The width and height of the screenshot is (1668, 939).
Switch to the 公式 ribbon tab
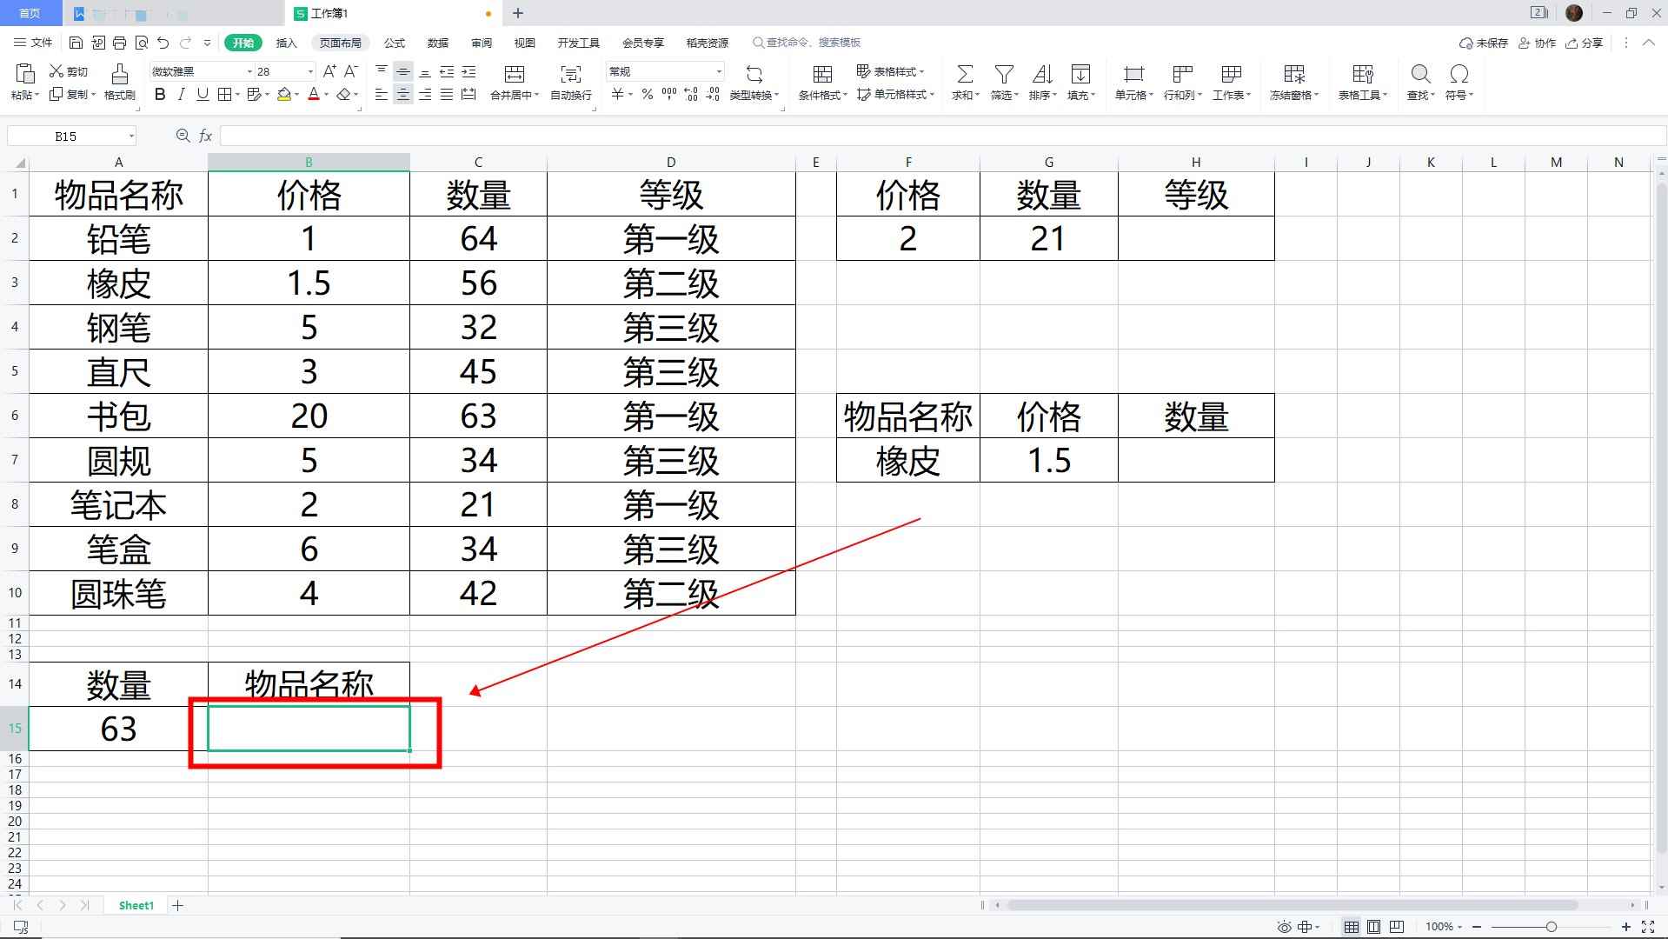394,42
